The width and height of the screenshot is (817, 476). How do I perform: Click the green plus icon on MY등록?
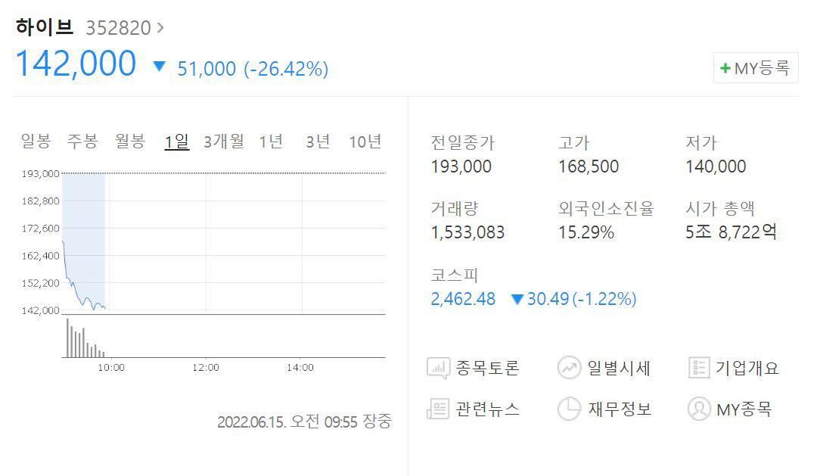[x=725, y=68]
